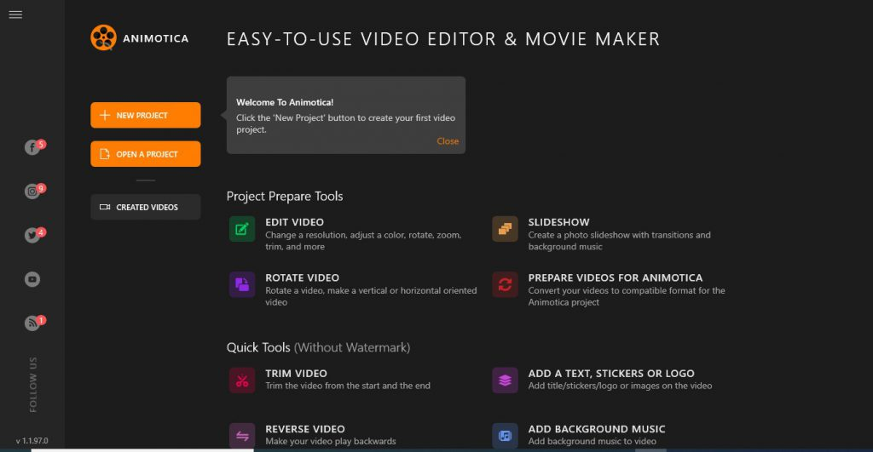The width and height of the screenshot is (873, 452).
Task: Click 'Make your video play backwards' description
Action: click(331, 442)
